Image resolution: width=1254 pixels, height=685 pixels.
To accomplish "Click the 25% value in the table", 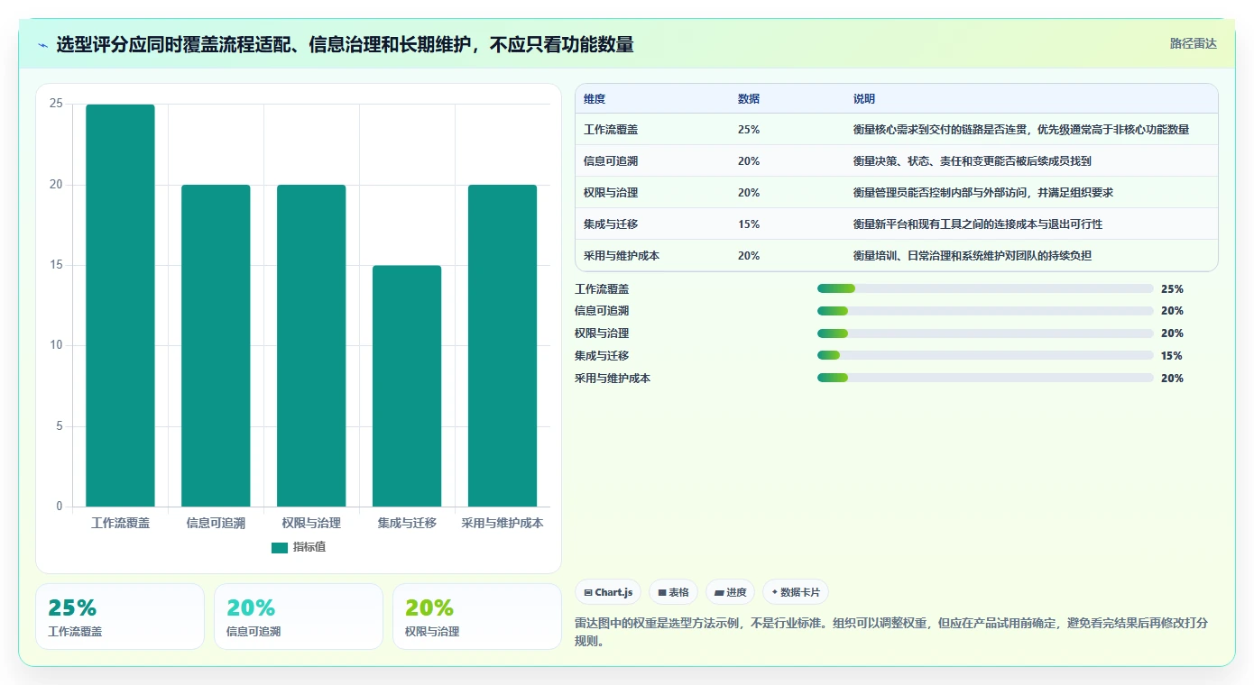I will [748, 130].
